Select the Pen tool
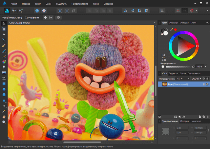 [x=4, y=45]
